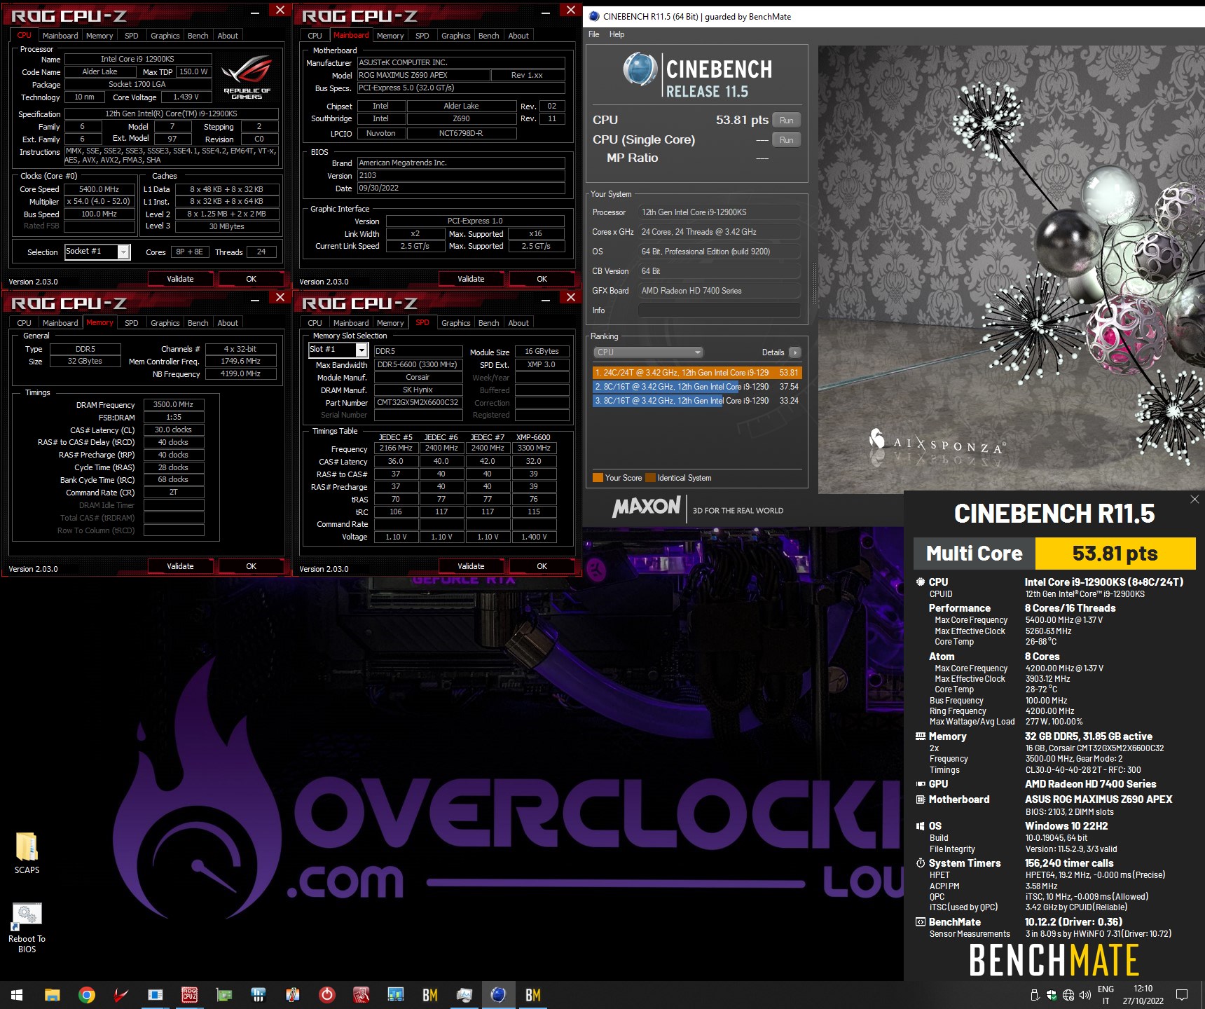
Task: Switch to About tab in CPU-Z Mainboard window
Action: (x=518, y=36)
